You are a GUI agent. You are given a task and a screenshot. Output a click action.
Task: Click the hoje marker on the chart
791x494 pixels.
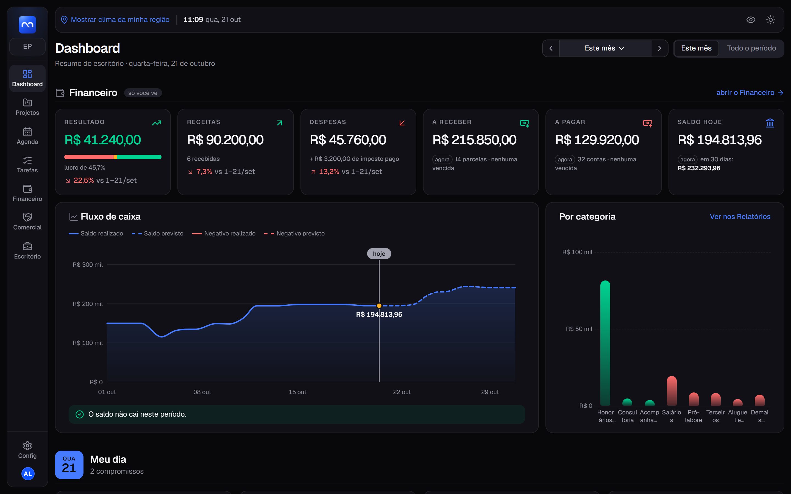coord(379,254)
